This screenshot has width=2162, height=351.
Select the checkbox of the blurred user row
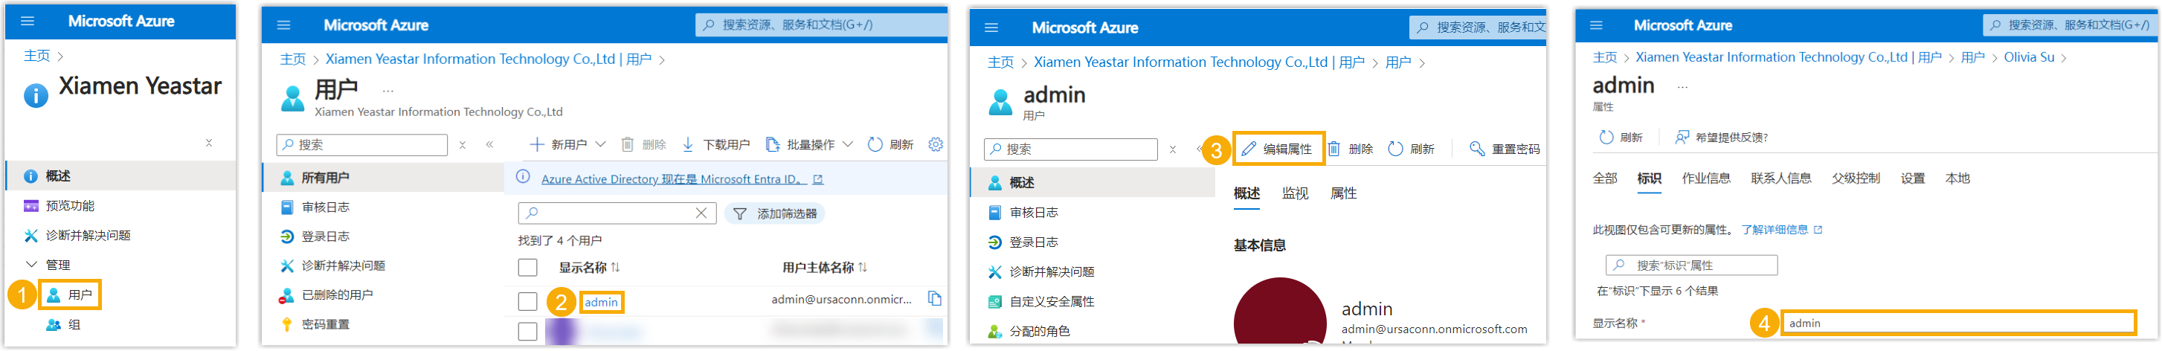coord(528,332)
